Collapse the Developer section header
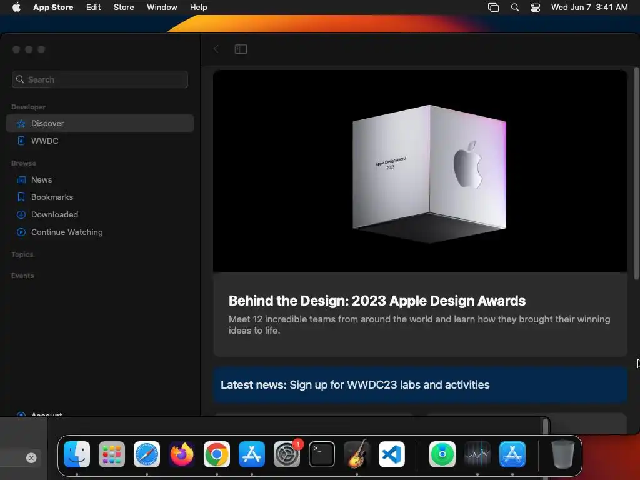The height and width of the screenshot is (480, 640). [x=29, y=107]
